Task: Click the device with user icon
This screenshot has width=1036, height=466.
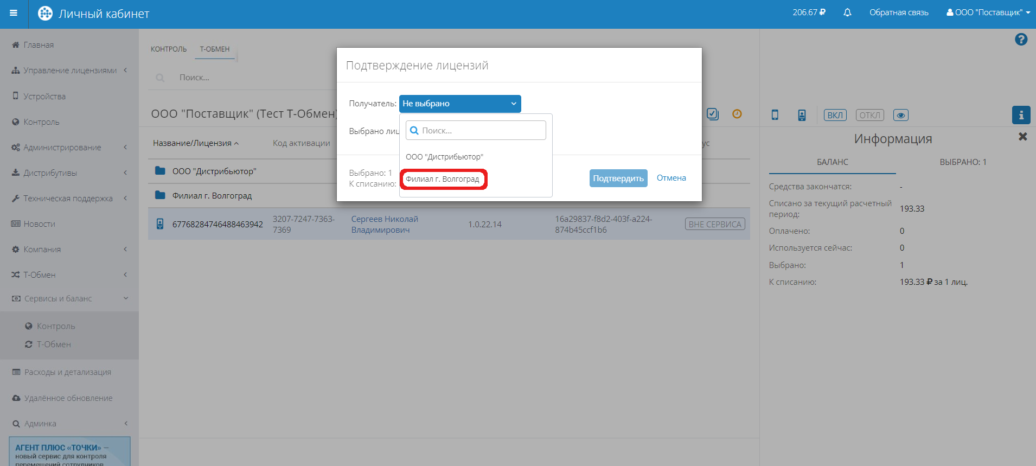Action: (x=802, y=115)
